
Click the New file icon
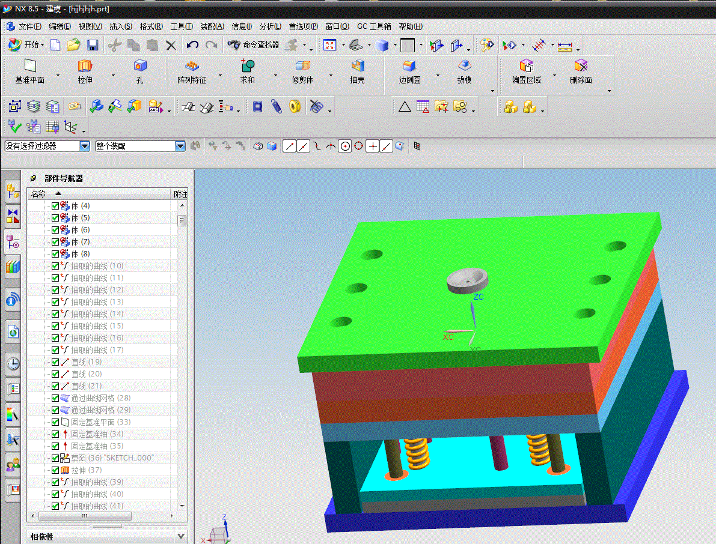(55, 44)
